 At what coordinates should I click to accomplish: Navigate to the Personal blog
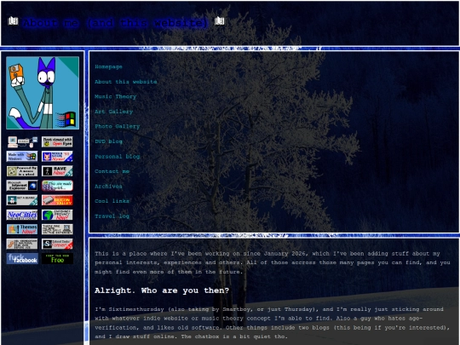coord(118,157)
